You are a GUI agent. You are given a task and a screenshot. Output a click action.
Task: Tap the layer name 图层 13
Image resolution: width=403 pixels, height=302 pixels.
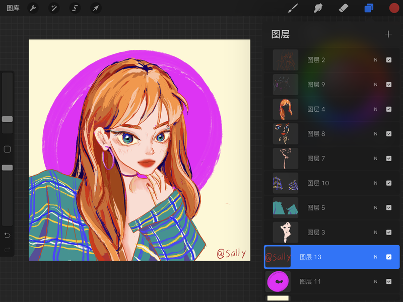pos(310,257)
